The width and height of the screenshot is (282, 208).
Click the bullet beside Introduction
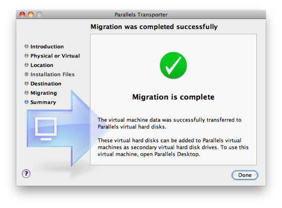(x=26, y=46)
